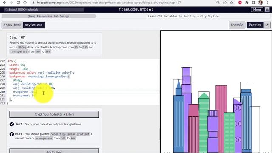Viewport: 272px width, 153px height.
Task: Open the preview in a new window icon
Action: coord(267,25)
